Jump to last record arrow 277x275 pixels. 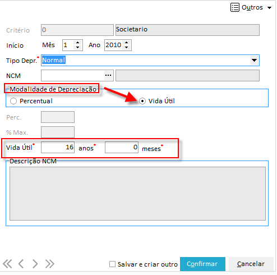pyautogui.click(x=50, y=264)
